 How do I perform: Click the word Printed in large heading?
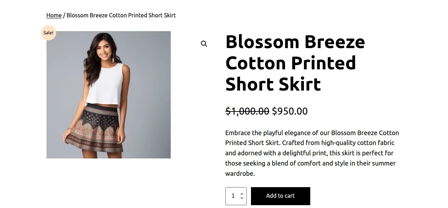pos(323,63)
